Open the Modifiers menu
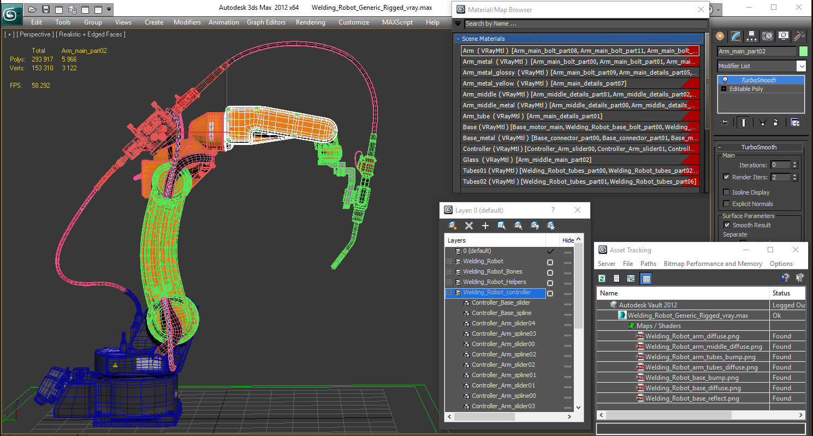 point(187,22)
